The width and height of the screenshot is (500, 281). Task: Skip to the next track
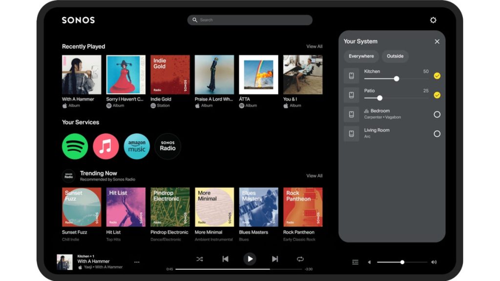[x=275, y=259]
